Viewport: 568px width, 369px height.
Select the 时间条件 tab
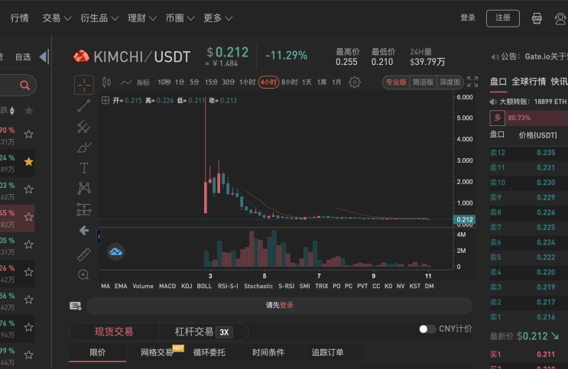[268, 352]
